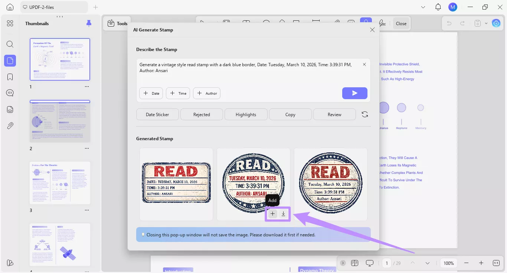This screenshot has height=273, width=507.
Task: Open the page navigation down chevron
Action: tap(427, 263)
